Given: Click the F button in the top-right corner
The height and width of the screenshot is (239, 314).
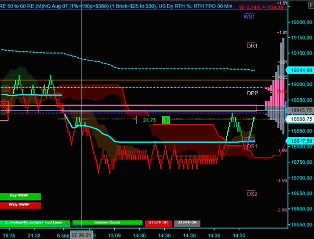Looking at the screenshot, I should (311, 5).
